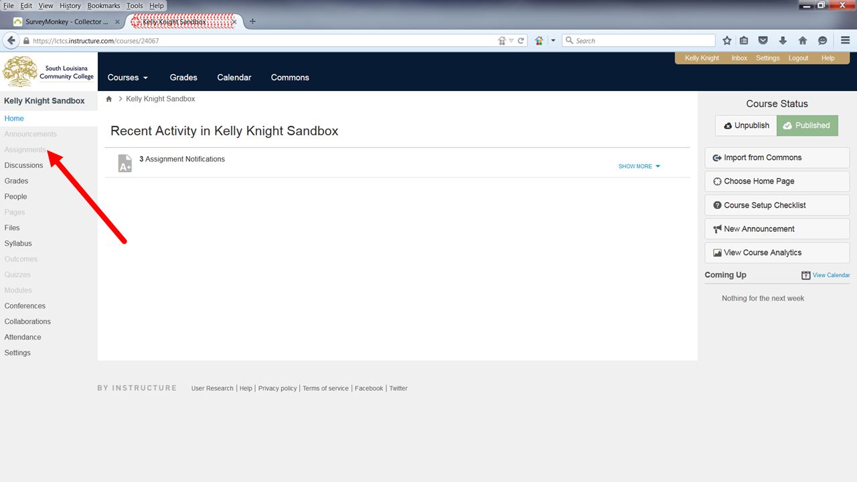Open Course Setup Checklist
Viewport: 857px width, 482px height.
pos(777,206)
